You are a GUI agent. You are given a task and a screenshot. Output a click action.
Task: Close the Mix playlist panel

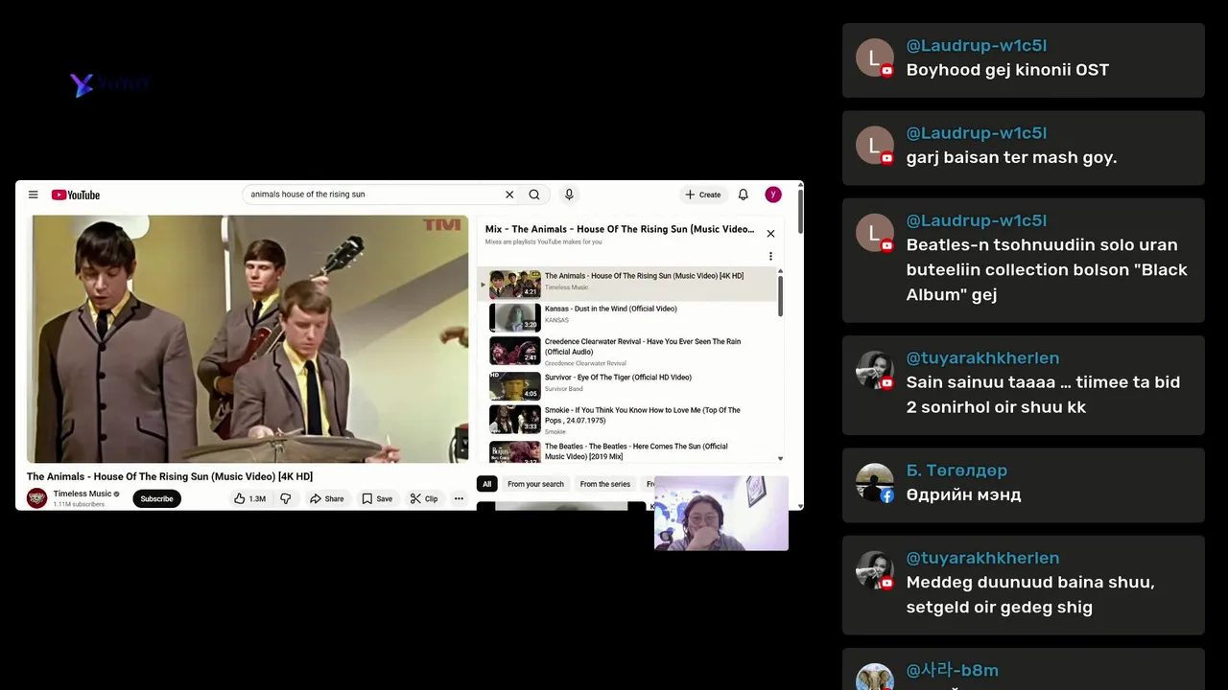click(770, 233)
